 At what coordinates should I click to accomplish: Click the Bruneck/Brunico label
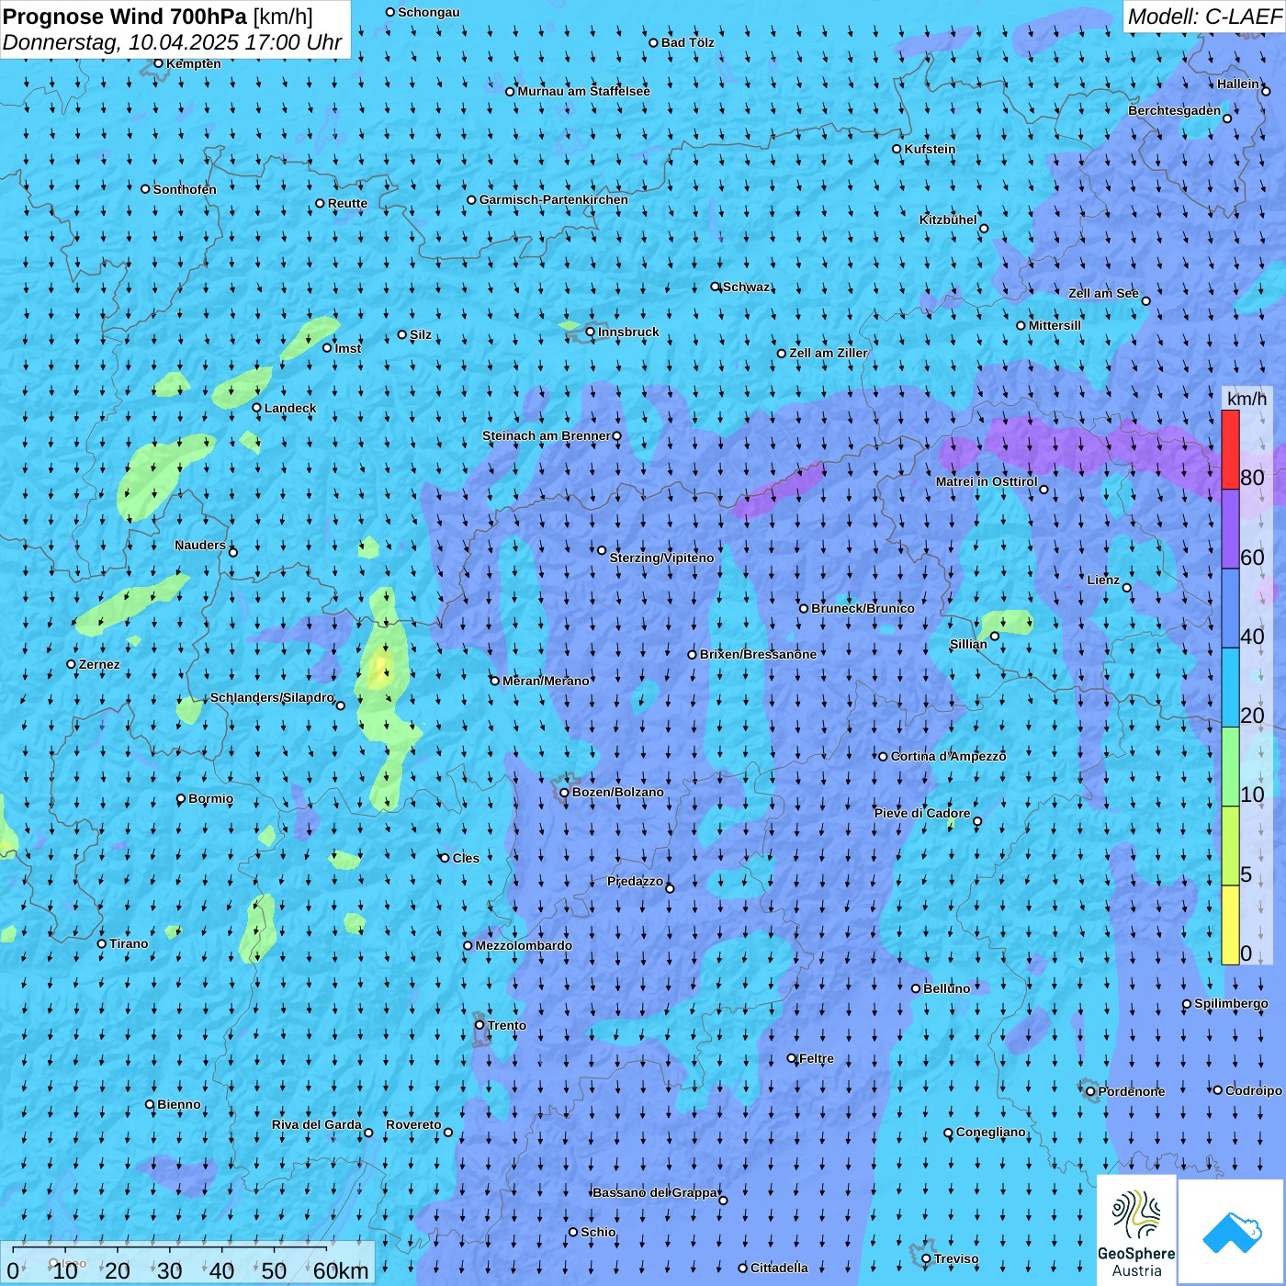[863, 608]
